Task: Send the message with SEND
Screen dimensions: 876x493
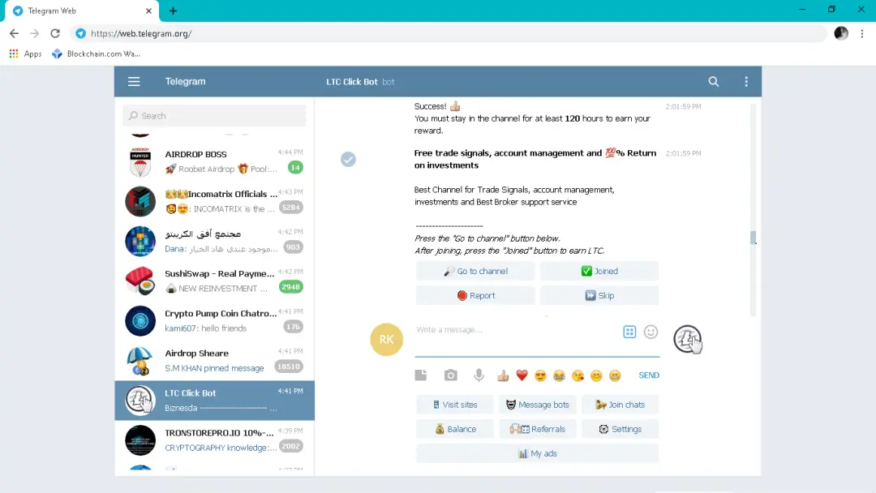Action: (x=649, y=375)
